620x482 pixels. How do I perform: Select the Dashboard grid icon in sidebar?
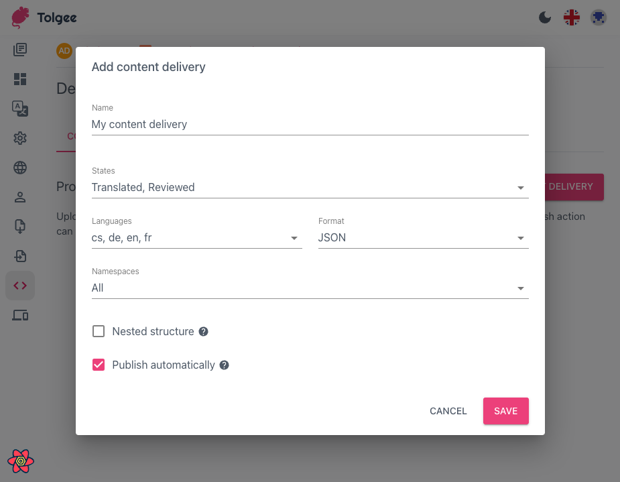[x=20, y=79]
